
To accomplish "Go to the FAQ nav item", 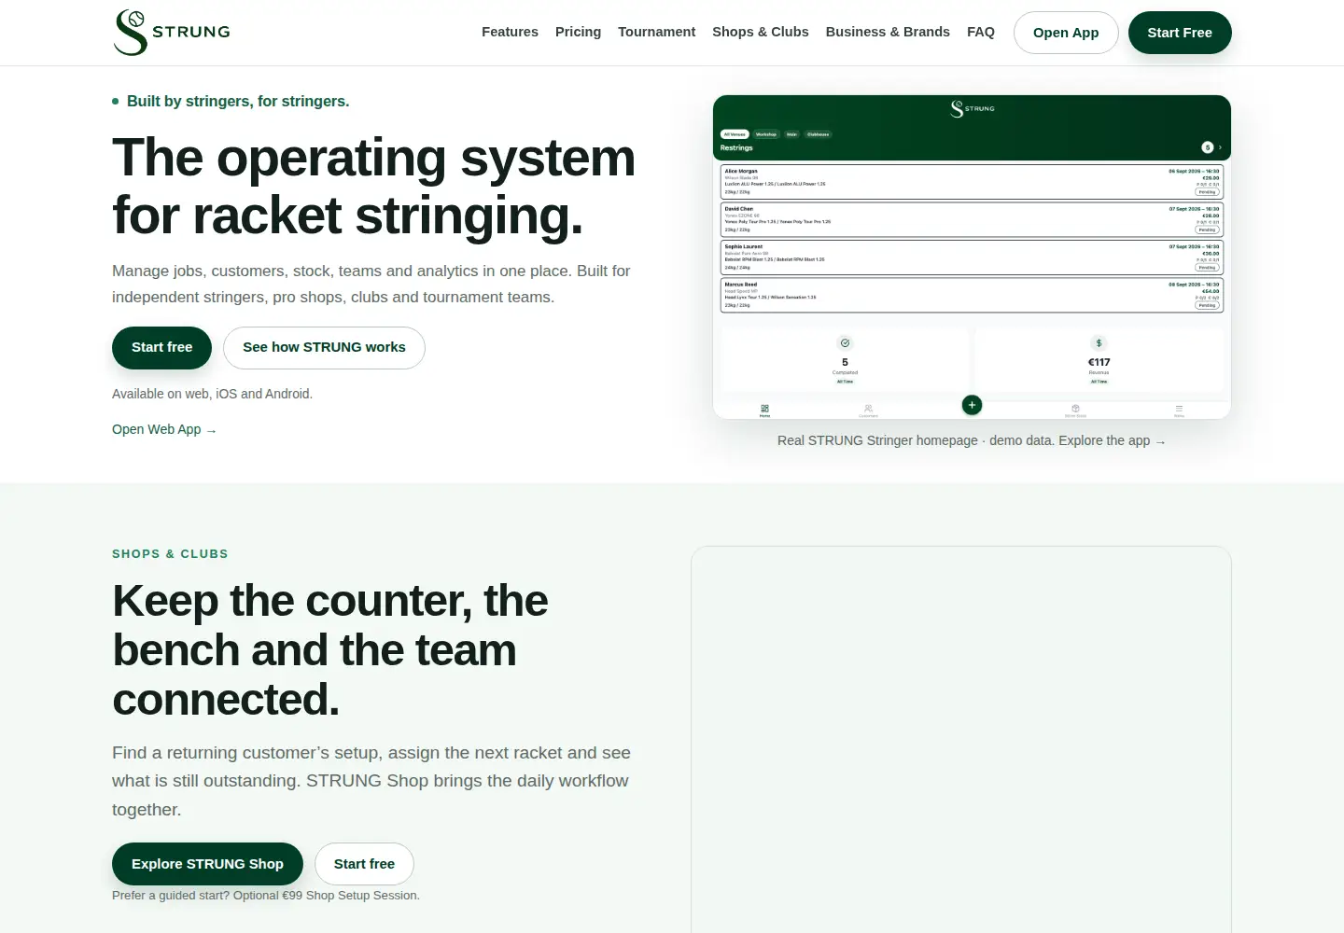I will point(981,32).
